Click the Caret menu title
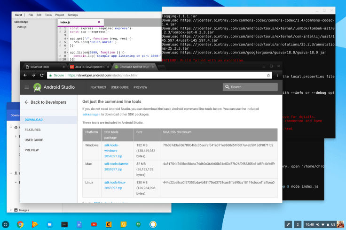Screen dimensions: 346x230 pos(18,15)
